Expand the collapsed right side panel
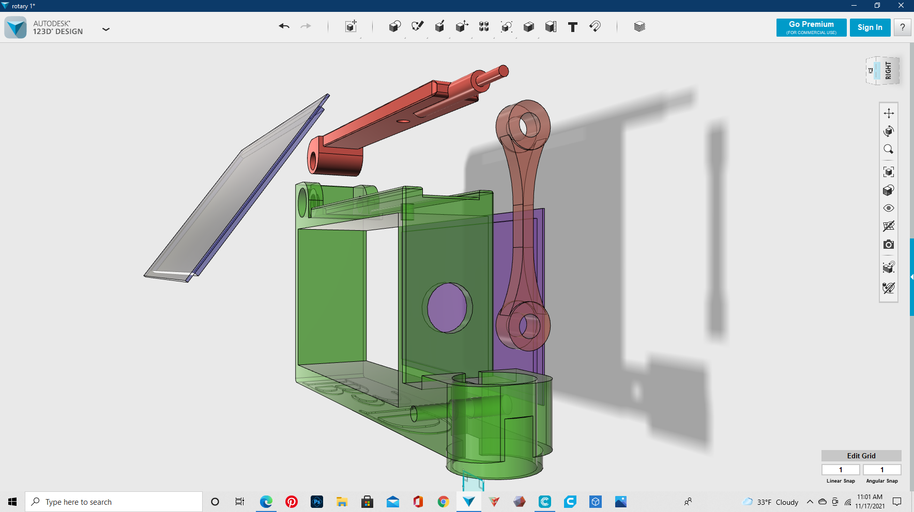 click(911, 277)
